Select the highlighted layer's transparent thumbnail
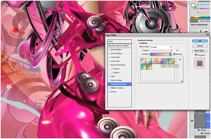This screenshot has height=139, width=211. pyautogui.click(x=200, y=121)
